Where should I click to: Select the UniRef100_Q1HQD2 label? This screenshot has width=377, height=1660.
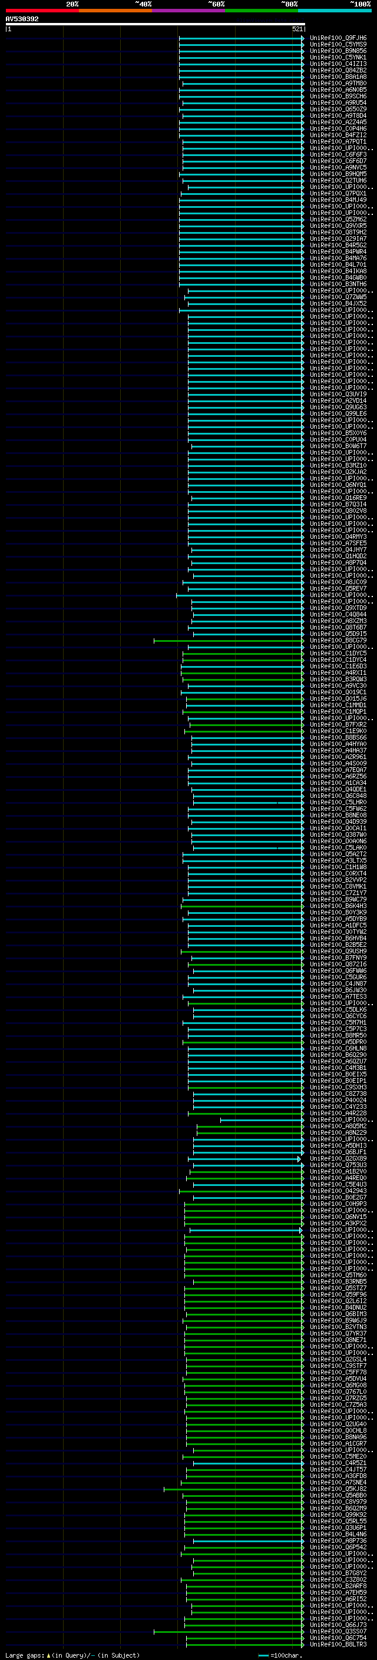click(x=338, y=556)
